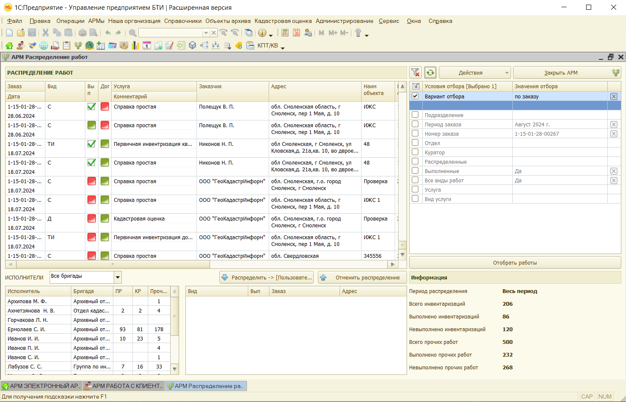Open the Все бригады dropdown list
Image resolution: width=626 pixels, height=402 pixels.
pos(118,277)
